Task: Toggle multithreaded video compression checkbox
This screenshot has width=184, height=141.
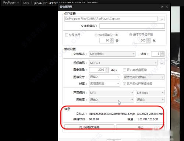Action: (x=124, y=84)
